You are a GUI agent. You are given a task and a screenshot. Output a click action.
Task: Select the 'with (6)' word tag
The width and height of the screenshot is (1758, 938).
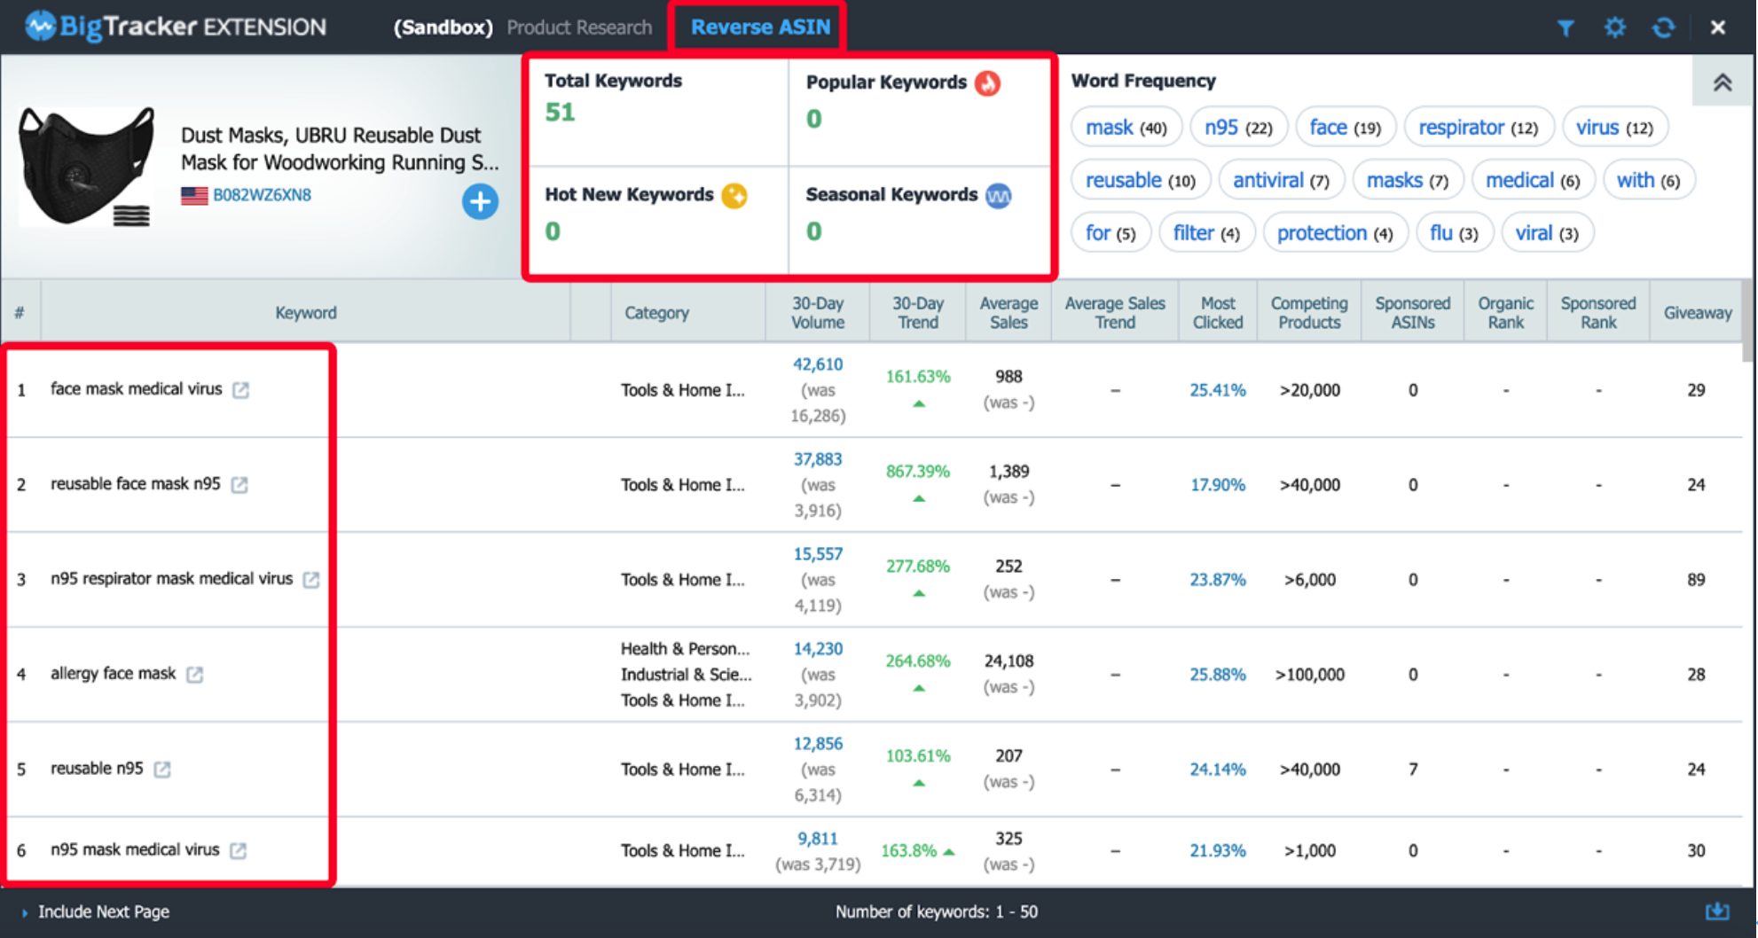point(1649,181)
